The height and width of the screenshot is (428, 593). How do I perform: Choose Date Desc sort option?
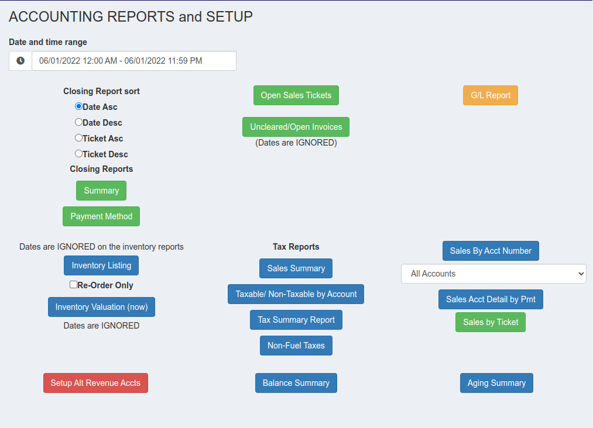78,122
